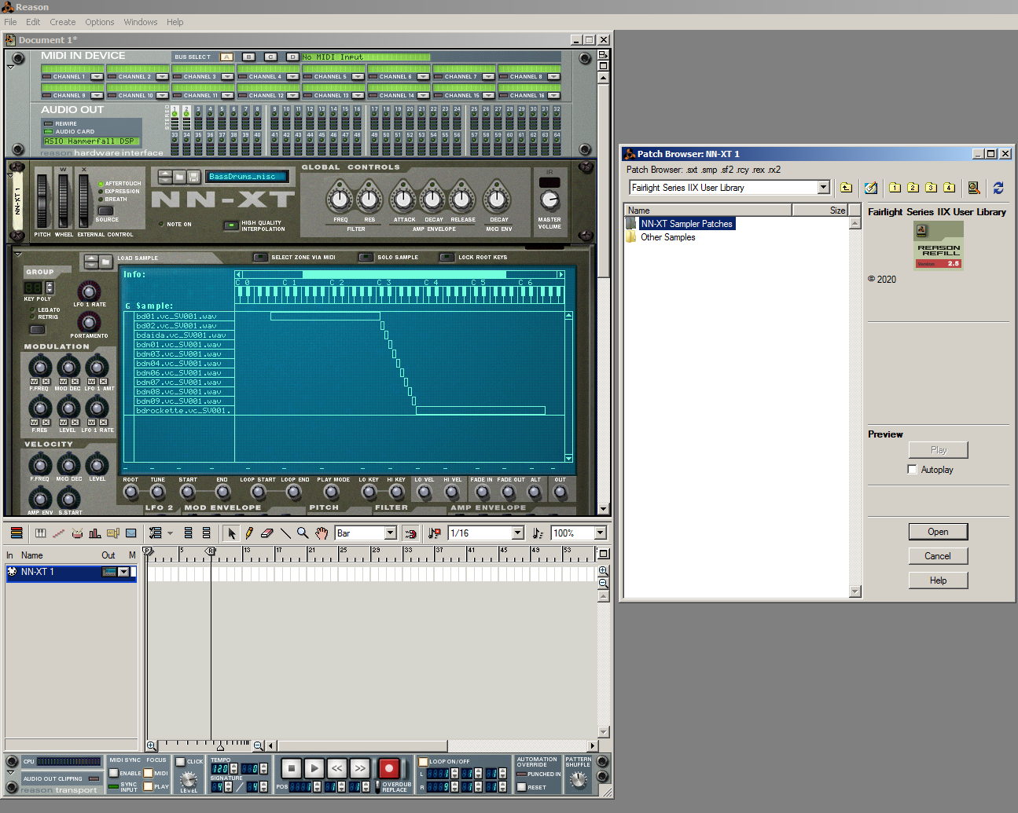Open the Create menu
The height and width of the screenshot is (813, 1018).
tap(63, 22)
